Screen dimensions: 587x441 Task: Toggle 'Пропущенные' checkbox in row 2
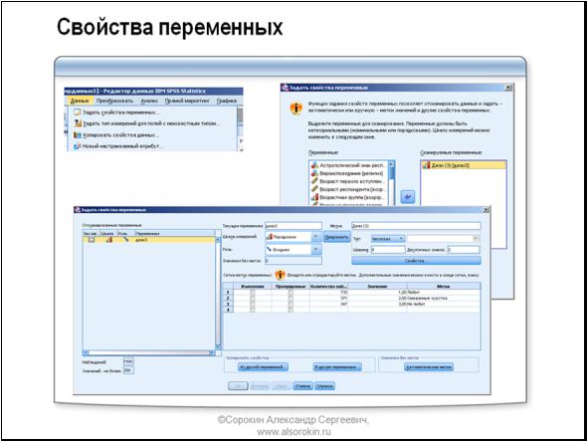pos(291,299)
